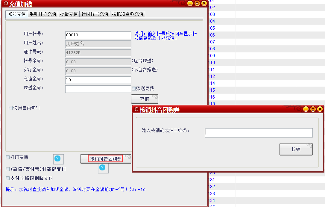Viewport: 325px width, 207px height.
Task: Minimize the 核销抖音团购券 dialog
Action: click(x=306, y=109)
